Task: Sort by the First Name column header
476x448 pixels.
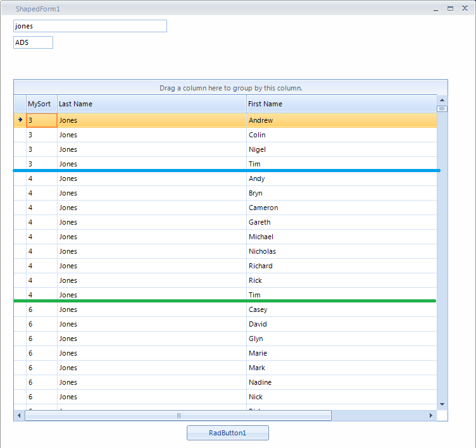Action: coord(342,104)
